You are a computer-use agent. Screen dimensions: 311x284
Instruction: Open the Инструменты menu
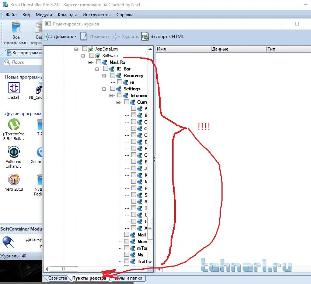[x=97, y=15]
